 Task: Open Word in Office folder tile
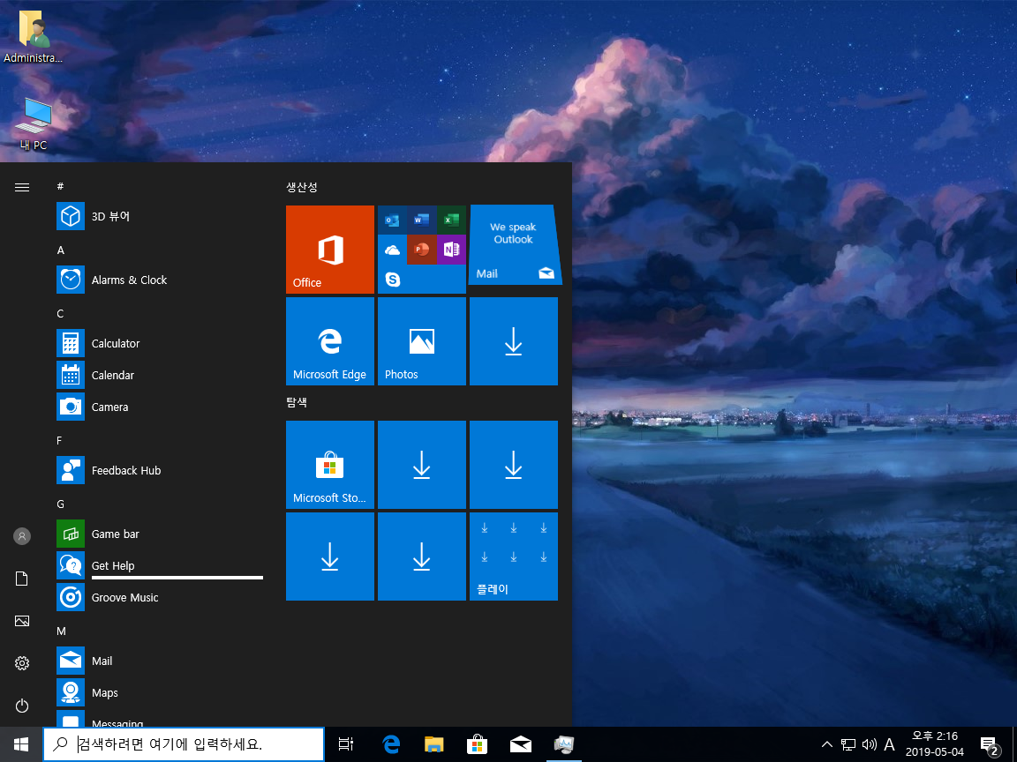pyautogui.click(x=422, y=220)
